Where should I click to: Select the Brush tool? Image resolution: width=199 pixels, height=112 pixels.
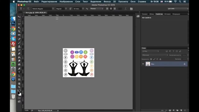19,43
